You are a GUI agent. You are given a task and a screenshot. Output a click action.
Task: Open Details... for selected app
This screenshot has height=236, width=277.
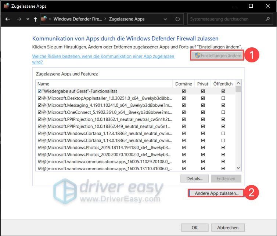(x=194, y=179)
